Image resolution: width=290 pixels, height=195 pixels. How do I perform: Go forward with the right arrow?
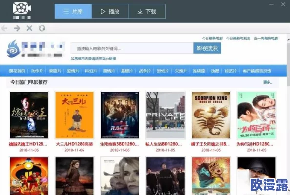click(x=17, y=28)
